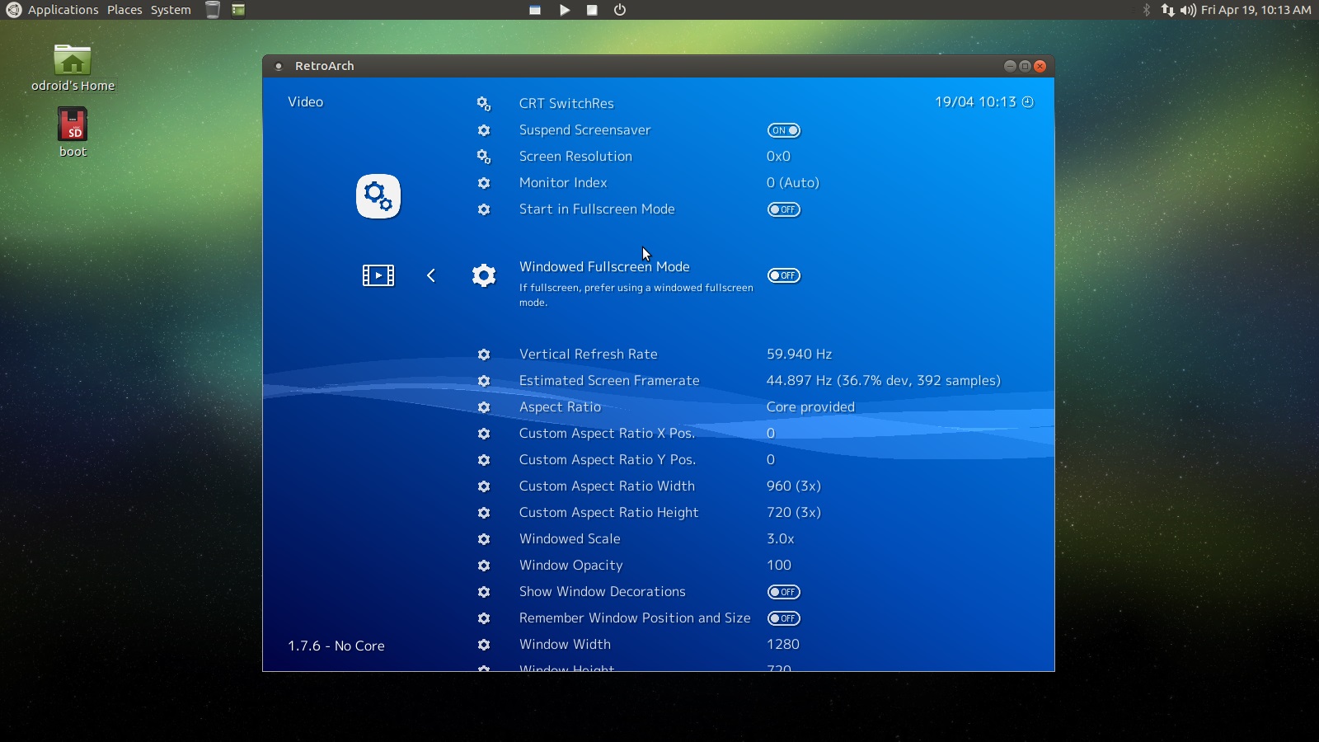Open the Monitor Index selector showing 0 (Auto)
This screenshot has width=1319, height=742.
click(793, 182)
